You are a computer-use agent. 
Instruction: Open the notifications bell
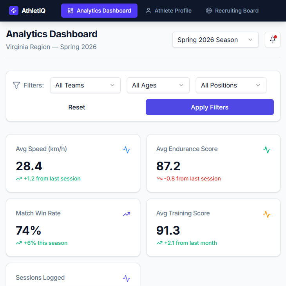(273, 40)
